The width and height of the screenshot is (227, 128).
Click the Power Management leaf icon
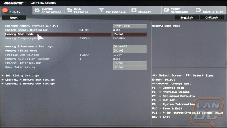[166, 10]
